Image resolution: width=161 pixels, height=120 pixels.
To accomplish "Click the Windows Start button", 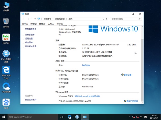I will click(x=4, y=117).
